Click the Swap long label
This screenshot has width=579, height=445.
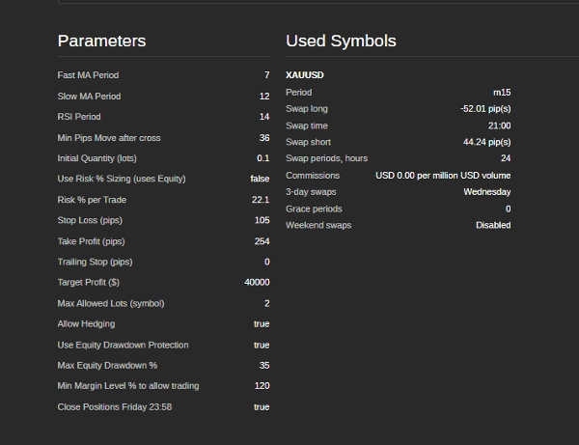tap(307, 108)
